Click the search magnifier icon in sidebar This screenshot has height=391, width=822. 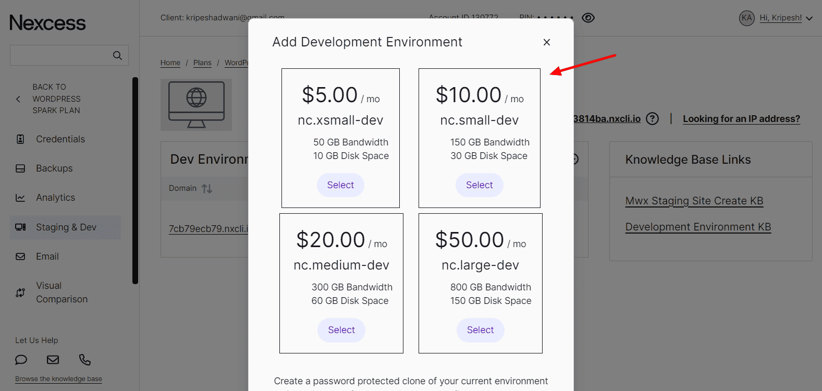117,55
